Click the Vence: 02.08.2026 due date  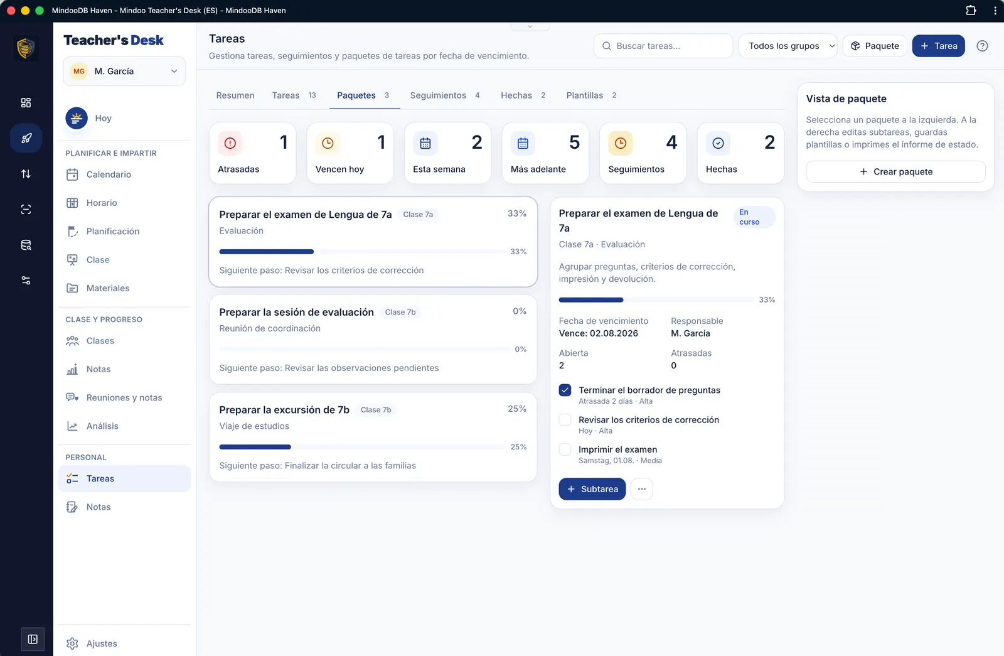coord(599,333)
